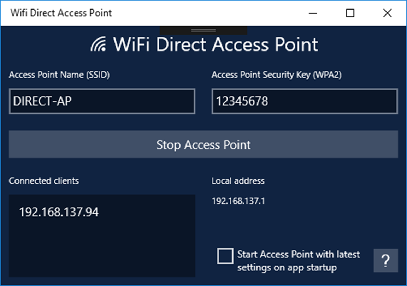Select connected client 192.168.137.94

click(59, 212)
